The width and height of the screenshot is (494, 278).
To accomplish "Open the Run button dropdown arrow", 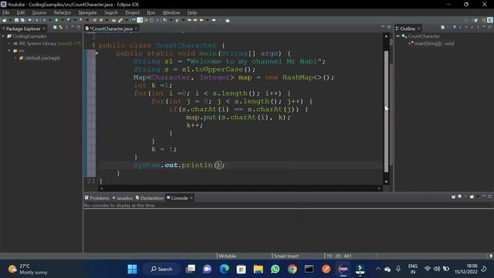I will [63, 20].
